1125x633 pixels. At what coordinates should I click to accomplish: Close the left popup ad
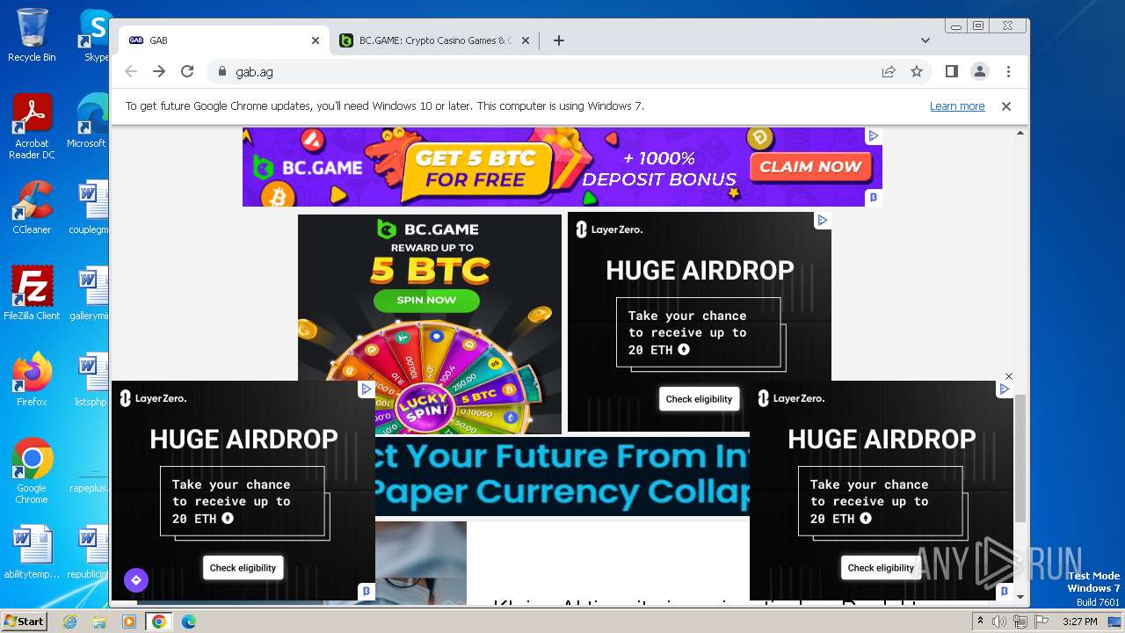(x=371, y=376)
